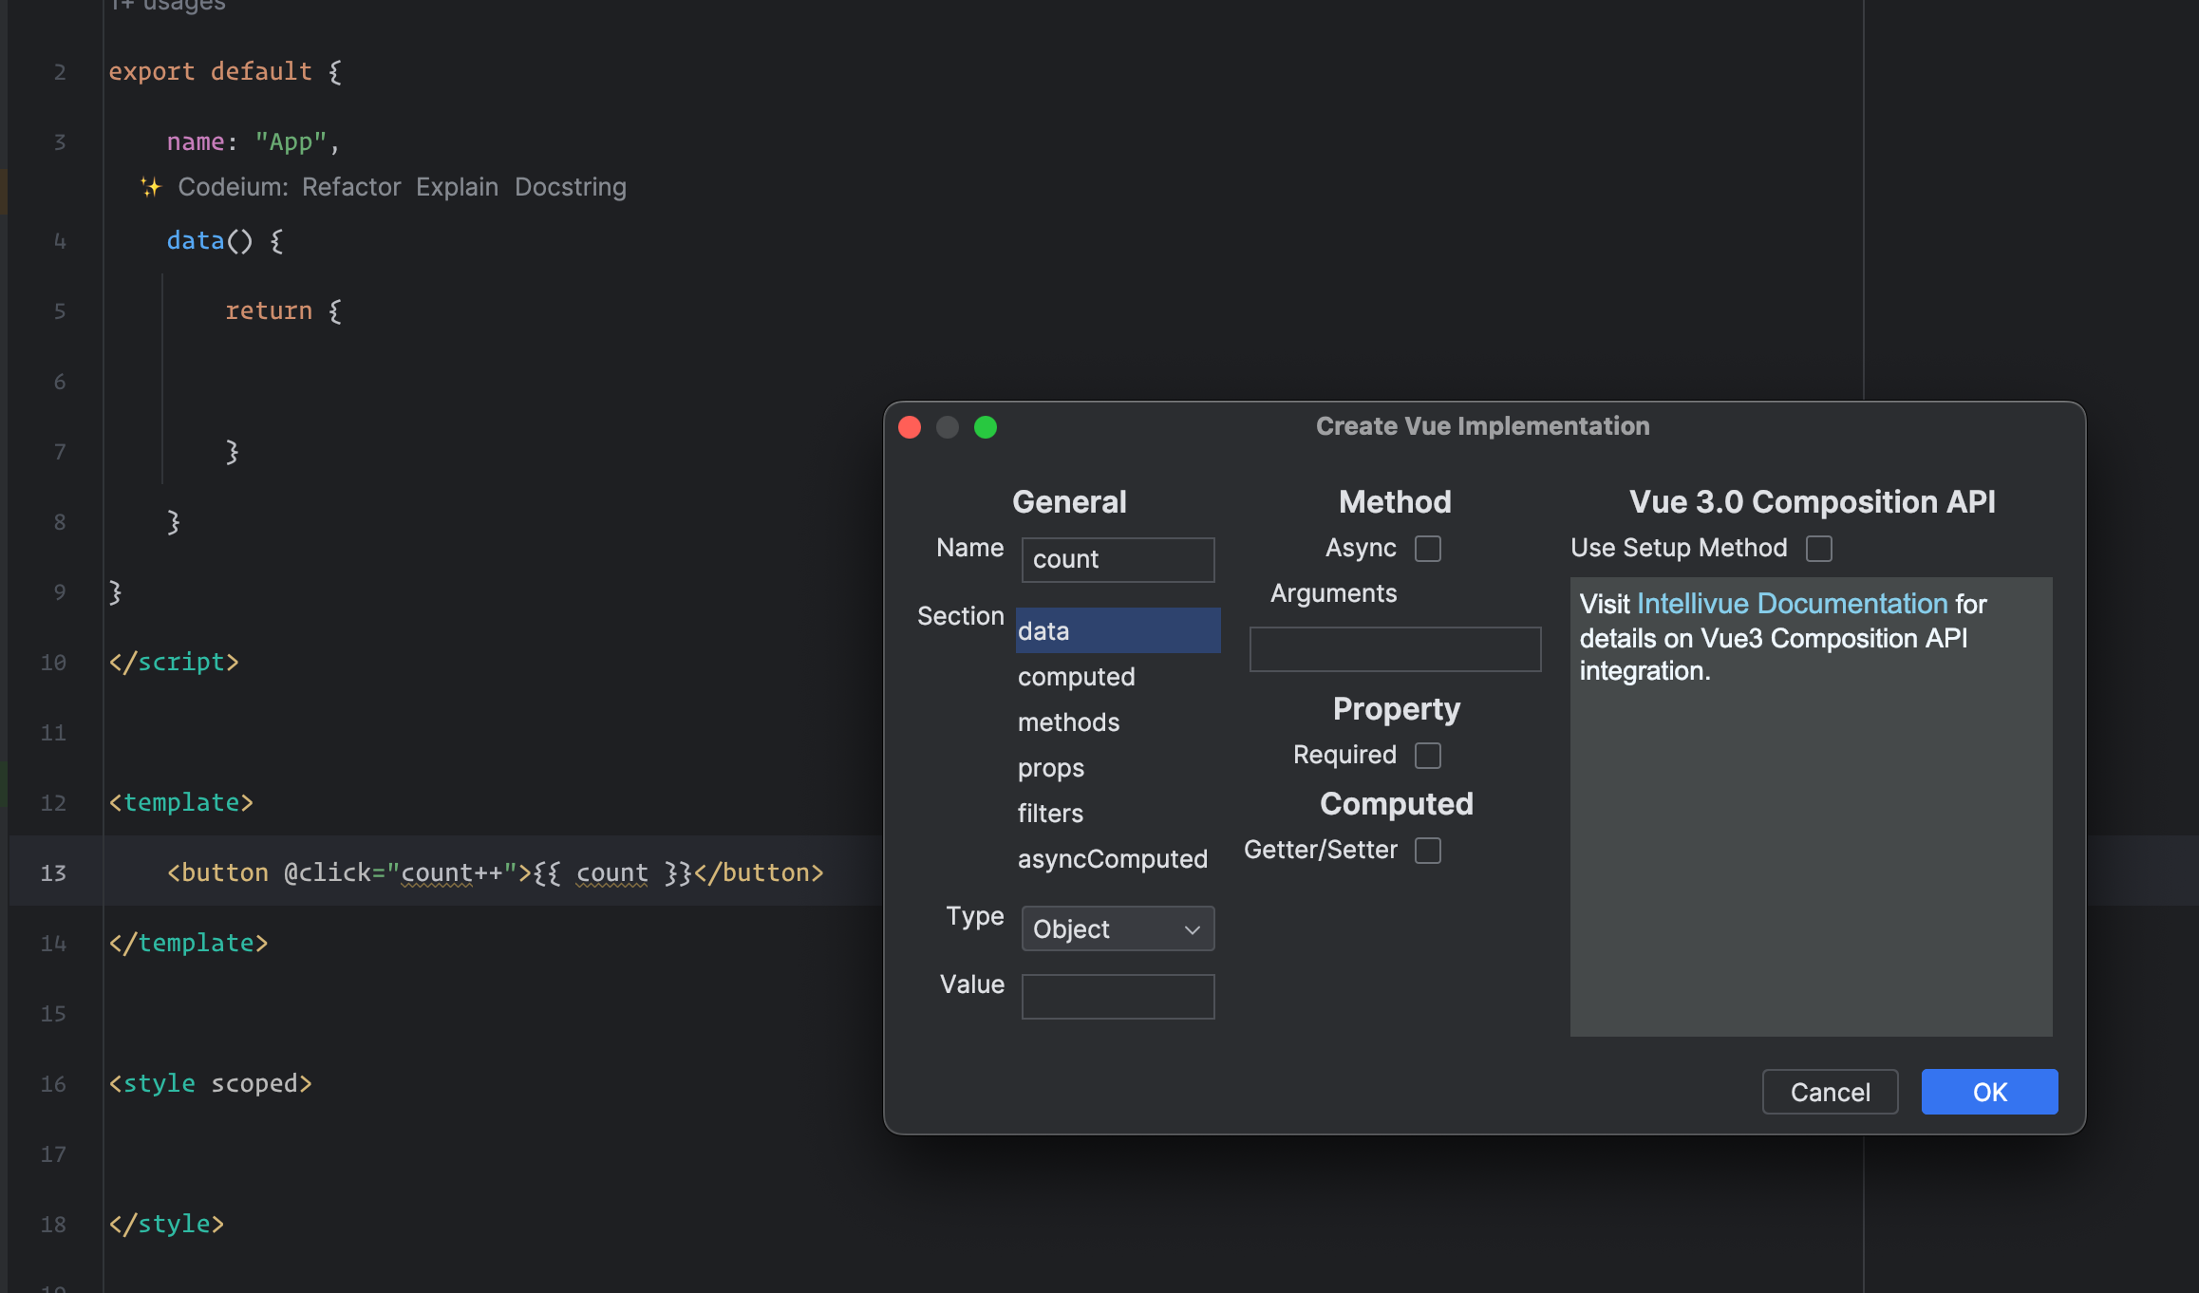Select asyncComputed in Section list
This screenshot has width=2199, height=1293.
point(1118,858)
